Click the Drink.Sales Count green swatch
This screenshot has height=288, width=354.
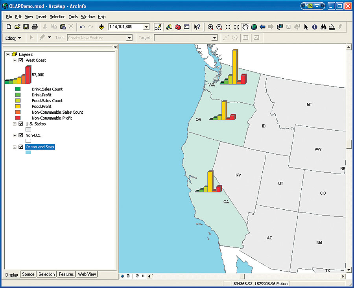point(18,89)
